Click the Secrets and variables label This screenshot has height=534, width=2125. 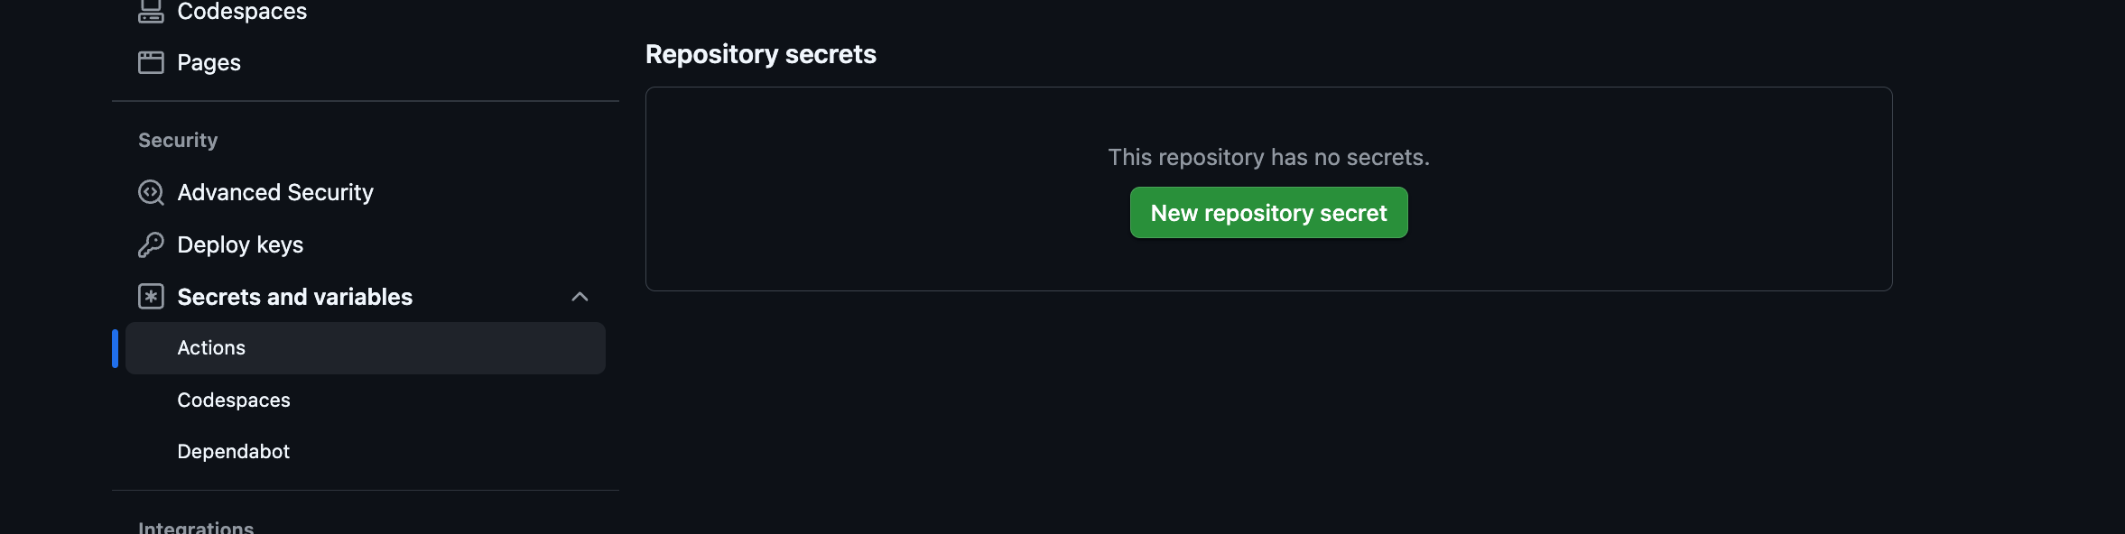coord(294,297)
